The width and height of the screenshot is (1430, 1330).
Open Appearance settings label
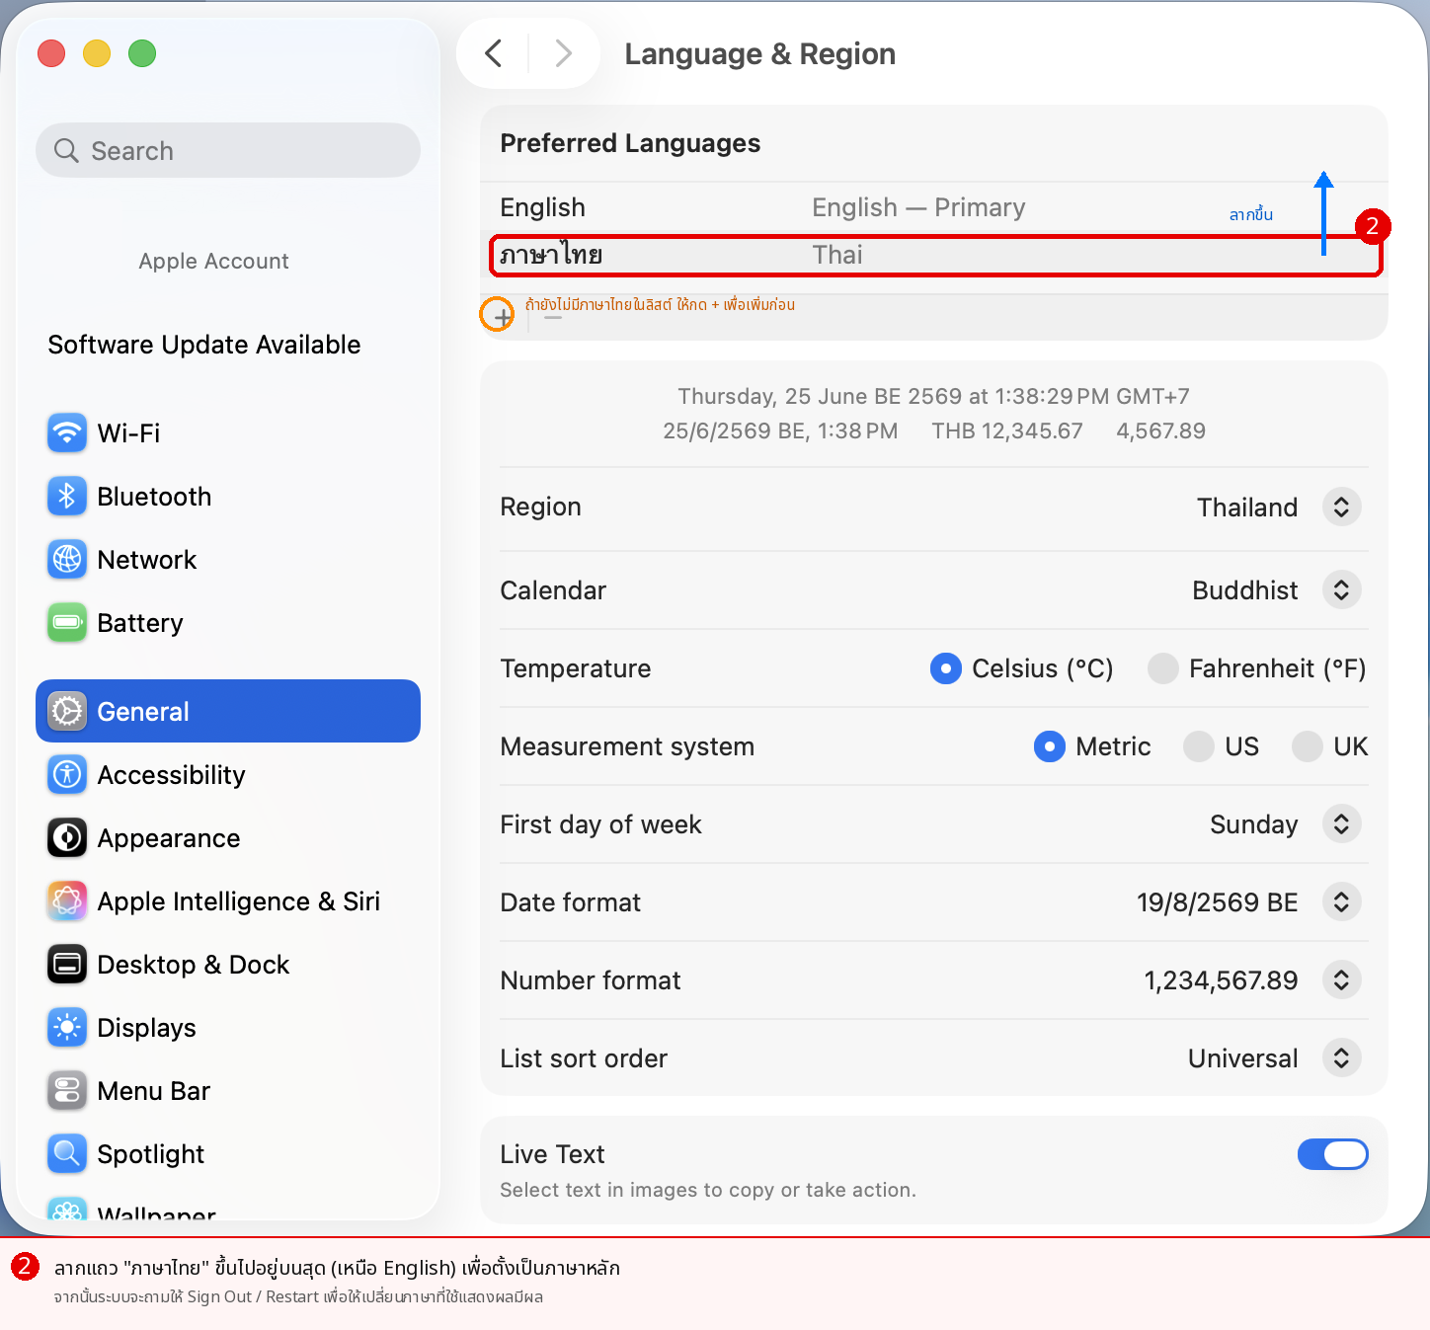pos(169,837)
